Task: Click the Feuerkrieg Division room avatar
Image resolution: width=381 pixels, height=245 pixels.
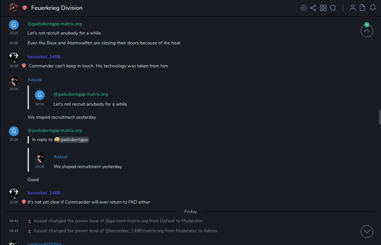Action: point(13,8)
